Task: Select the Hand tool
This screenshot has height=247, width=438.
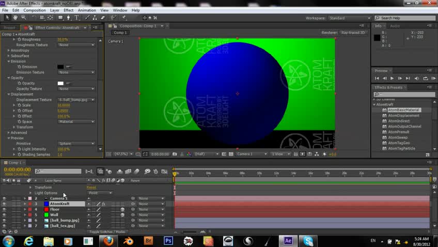Action: click(15, 17)
